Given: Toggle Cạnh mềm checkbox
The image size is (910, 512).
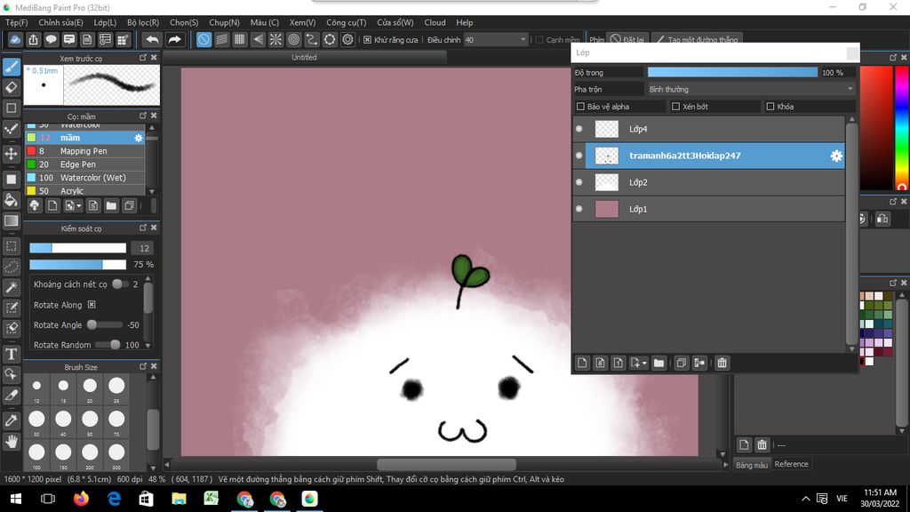Looking at the screenshot, I should tap(539, 39).
